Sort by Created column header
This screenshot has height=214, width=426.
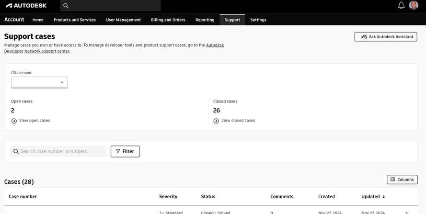326,197
